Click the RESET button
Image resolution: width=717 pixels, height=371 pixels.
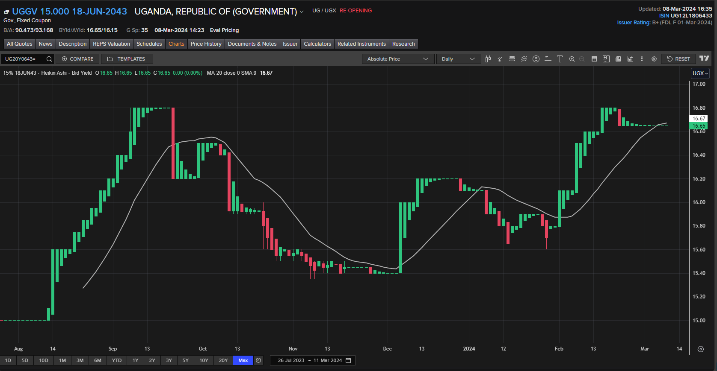tap(678, 59)
